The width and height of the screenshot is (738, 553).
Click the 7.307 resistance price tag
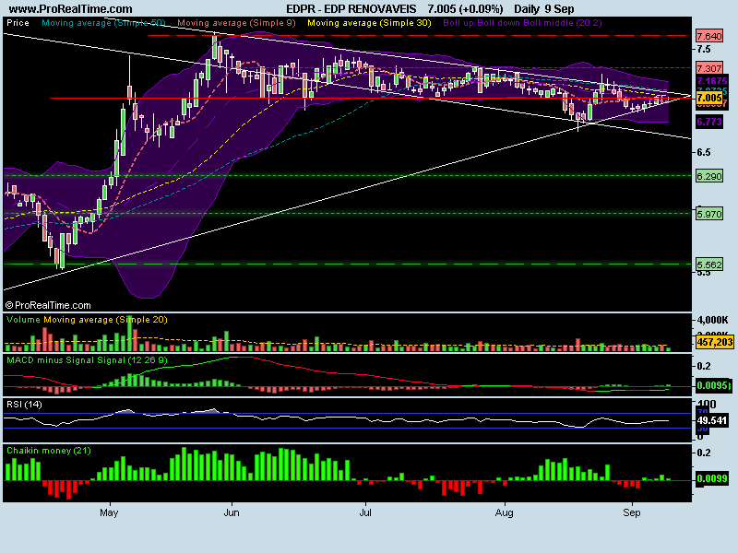click(x=709, y=68)
